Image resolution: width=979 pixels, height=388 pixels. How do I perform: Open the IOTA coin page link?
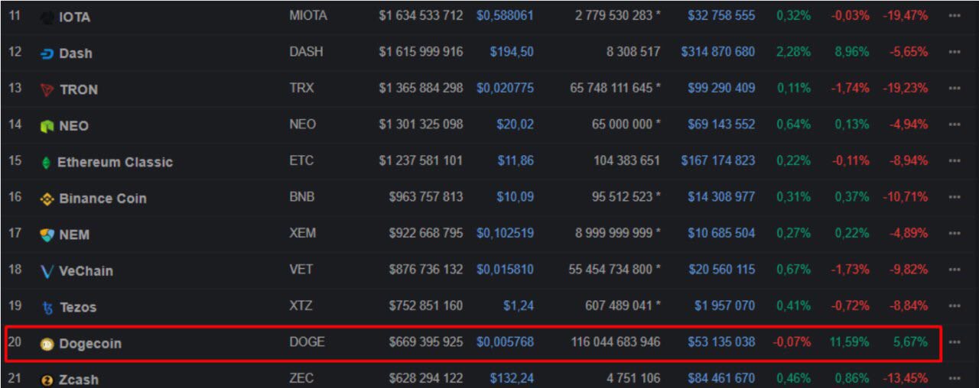[74, 17]
